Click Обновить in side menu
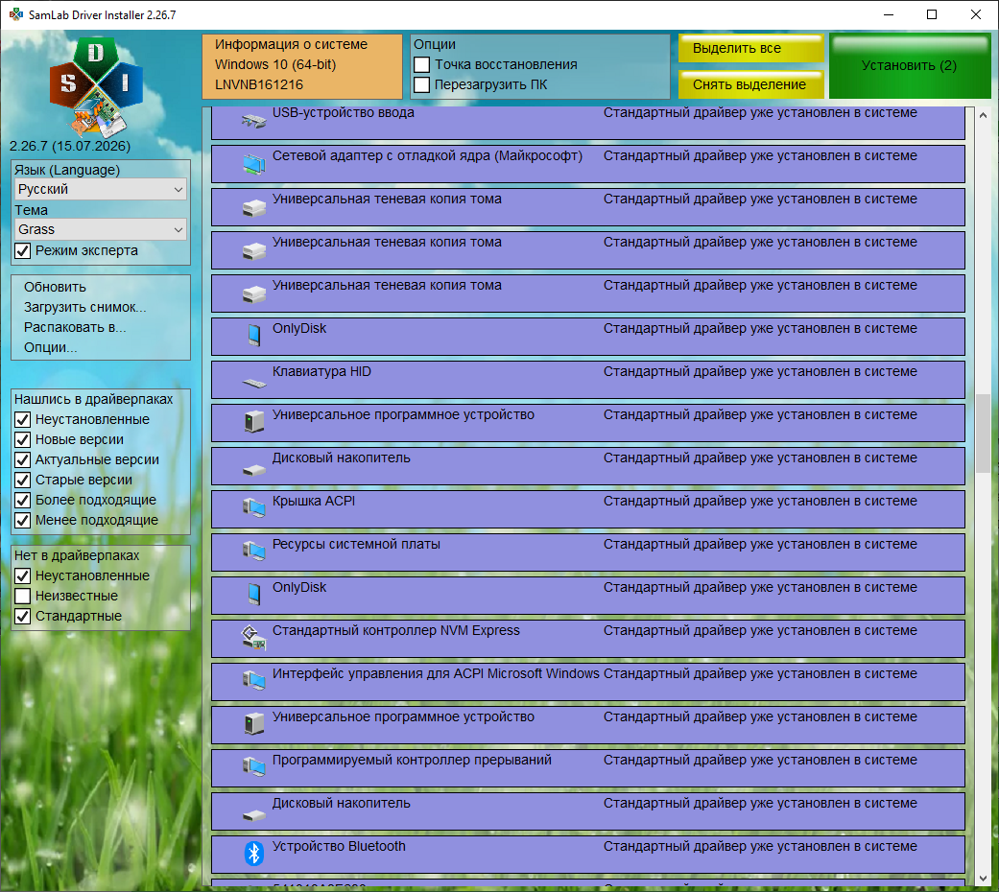The width and height of the screenshot is (999, 892). point(55,287)
